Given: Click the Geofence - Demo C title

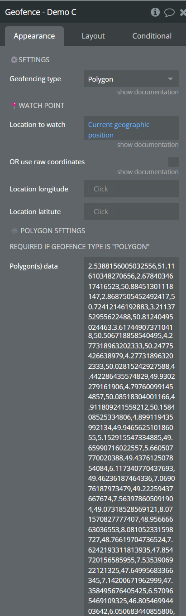Looking at the screenshot, I should [x=40, y=12].
